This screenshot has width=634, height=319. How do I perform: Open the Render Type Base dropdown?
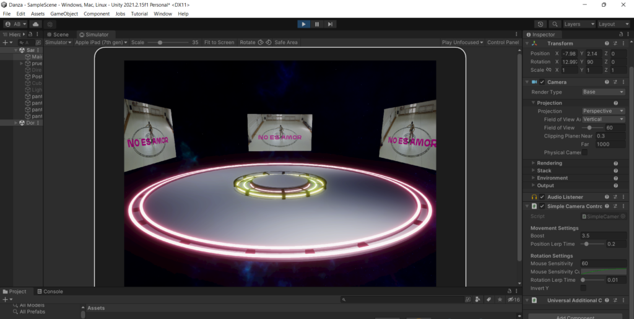pos(603,92)
